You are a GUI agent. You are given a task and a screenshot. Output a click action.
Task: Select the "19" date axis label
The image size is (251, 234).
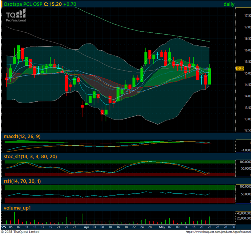(51, 227)
